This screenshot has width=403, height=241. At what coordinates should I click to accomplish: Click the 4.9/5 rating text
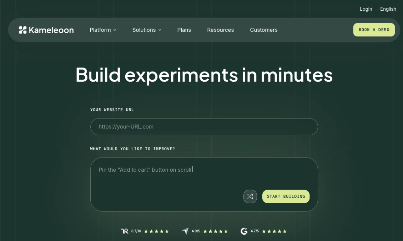coord(196,231)
